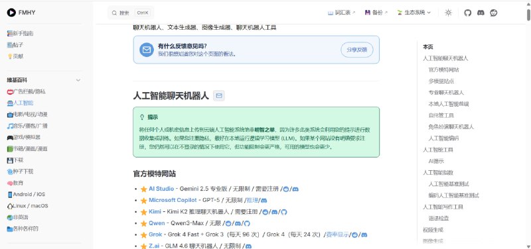
Task: Jump to 官方模特网站 in page outline
Action: tap(443, 70)
